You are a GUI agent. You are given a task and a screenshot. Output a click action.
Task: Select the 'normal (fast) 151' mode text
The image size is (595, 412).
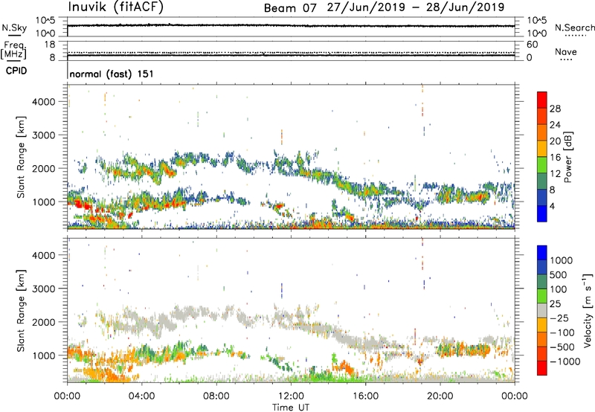tap(112, 74)
